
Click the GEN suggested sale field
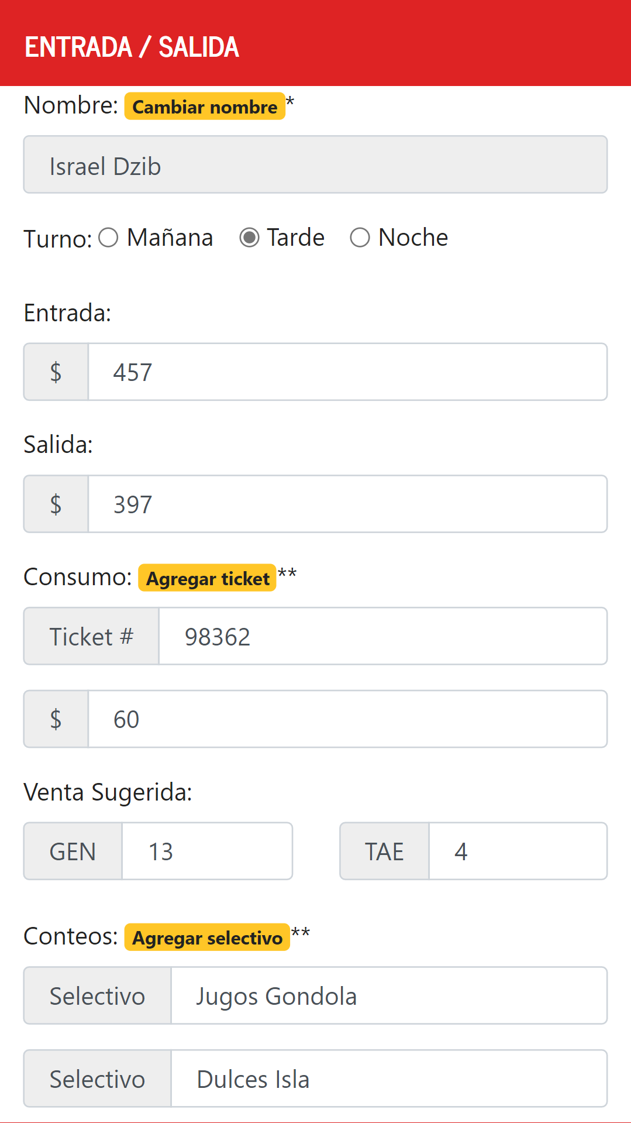207,851
